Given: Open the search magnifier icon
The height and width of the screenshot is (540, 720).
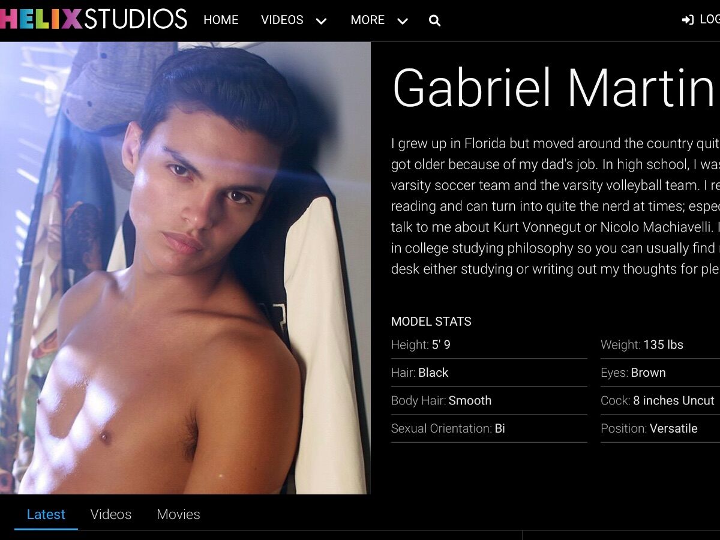Looking at the screenshot, I should [x=435, y=21].
